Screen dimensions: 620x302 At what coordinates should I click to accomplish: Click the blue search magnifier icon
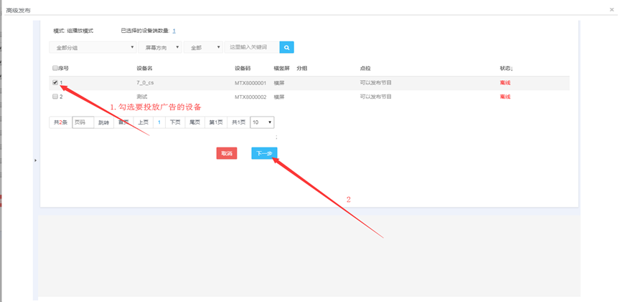click(x=286, y=47)
